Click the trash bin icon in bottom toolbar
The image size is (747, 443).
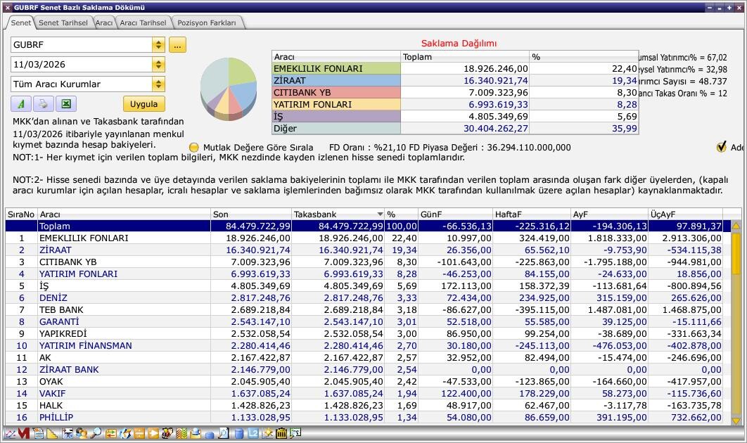[x=281, y=434]
